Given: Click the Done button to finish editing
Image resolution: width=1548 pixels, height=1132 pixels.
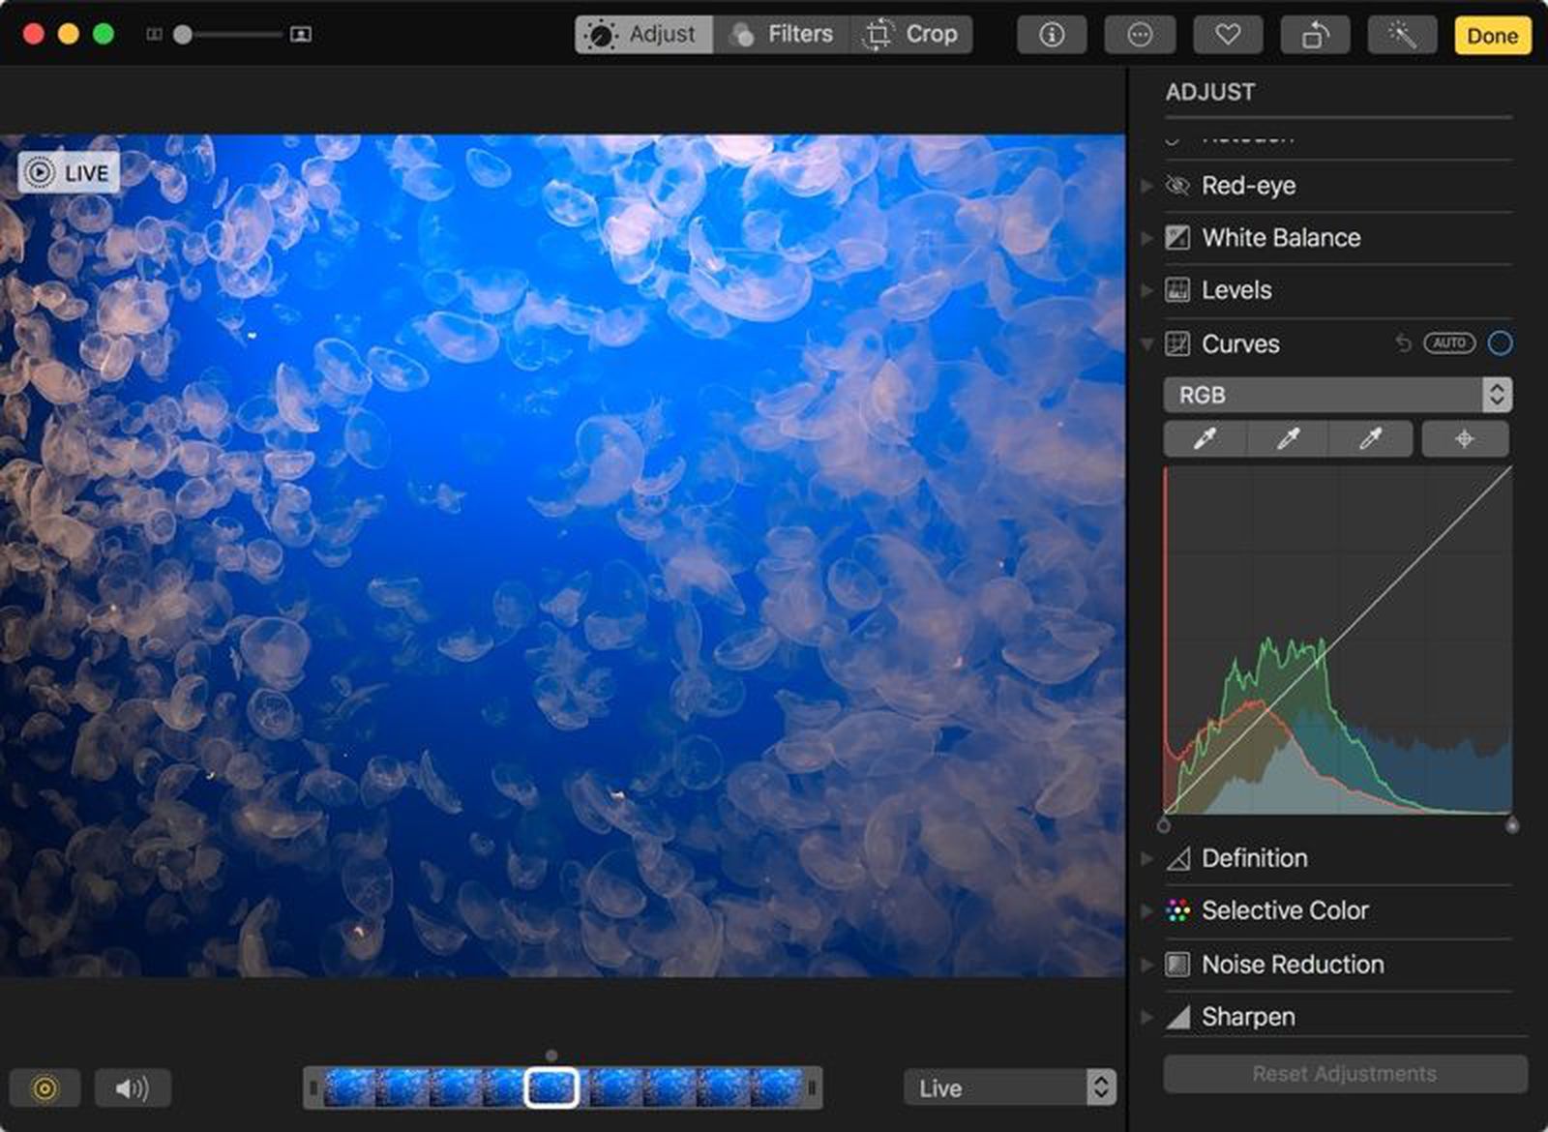Looking at the screenshot, I should tap(1492, 36).
